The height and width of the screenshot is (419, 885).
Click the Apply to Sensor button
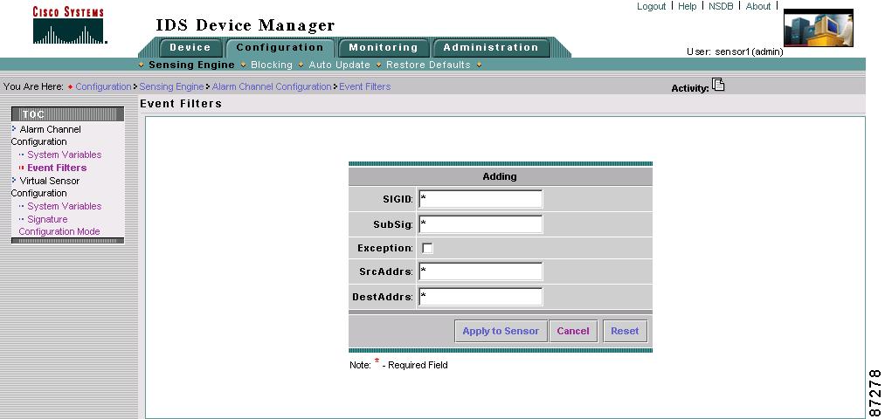click(501, 331)
